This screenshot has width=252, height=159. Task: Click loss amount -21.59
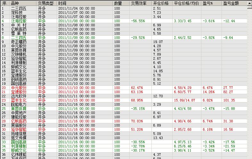click(x=229, y=146)
